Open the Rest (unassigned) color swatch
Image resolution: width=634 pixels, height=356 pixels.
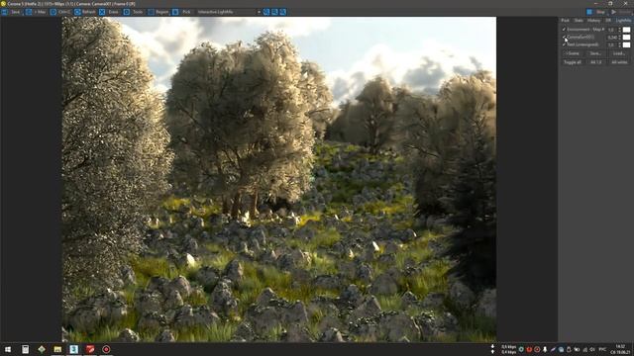(x=626, y=44)
